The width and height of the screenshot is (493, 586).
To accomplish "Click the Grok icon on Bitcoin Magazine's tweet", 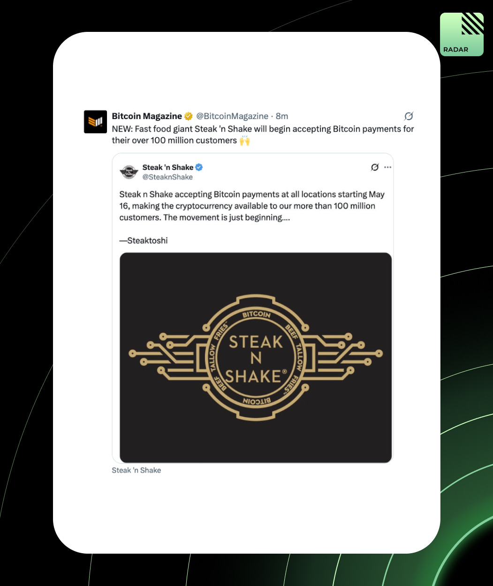I will 409,116.
